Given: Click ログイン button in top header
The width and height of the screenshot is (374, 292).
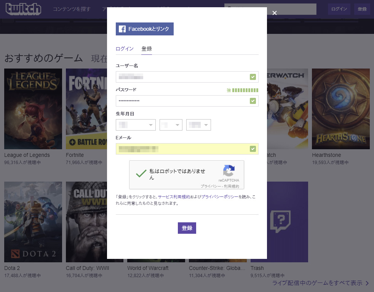Looking at the screenshot, I should point(339,9).
